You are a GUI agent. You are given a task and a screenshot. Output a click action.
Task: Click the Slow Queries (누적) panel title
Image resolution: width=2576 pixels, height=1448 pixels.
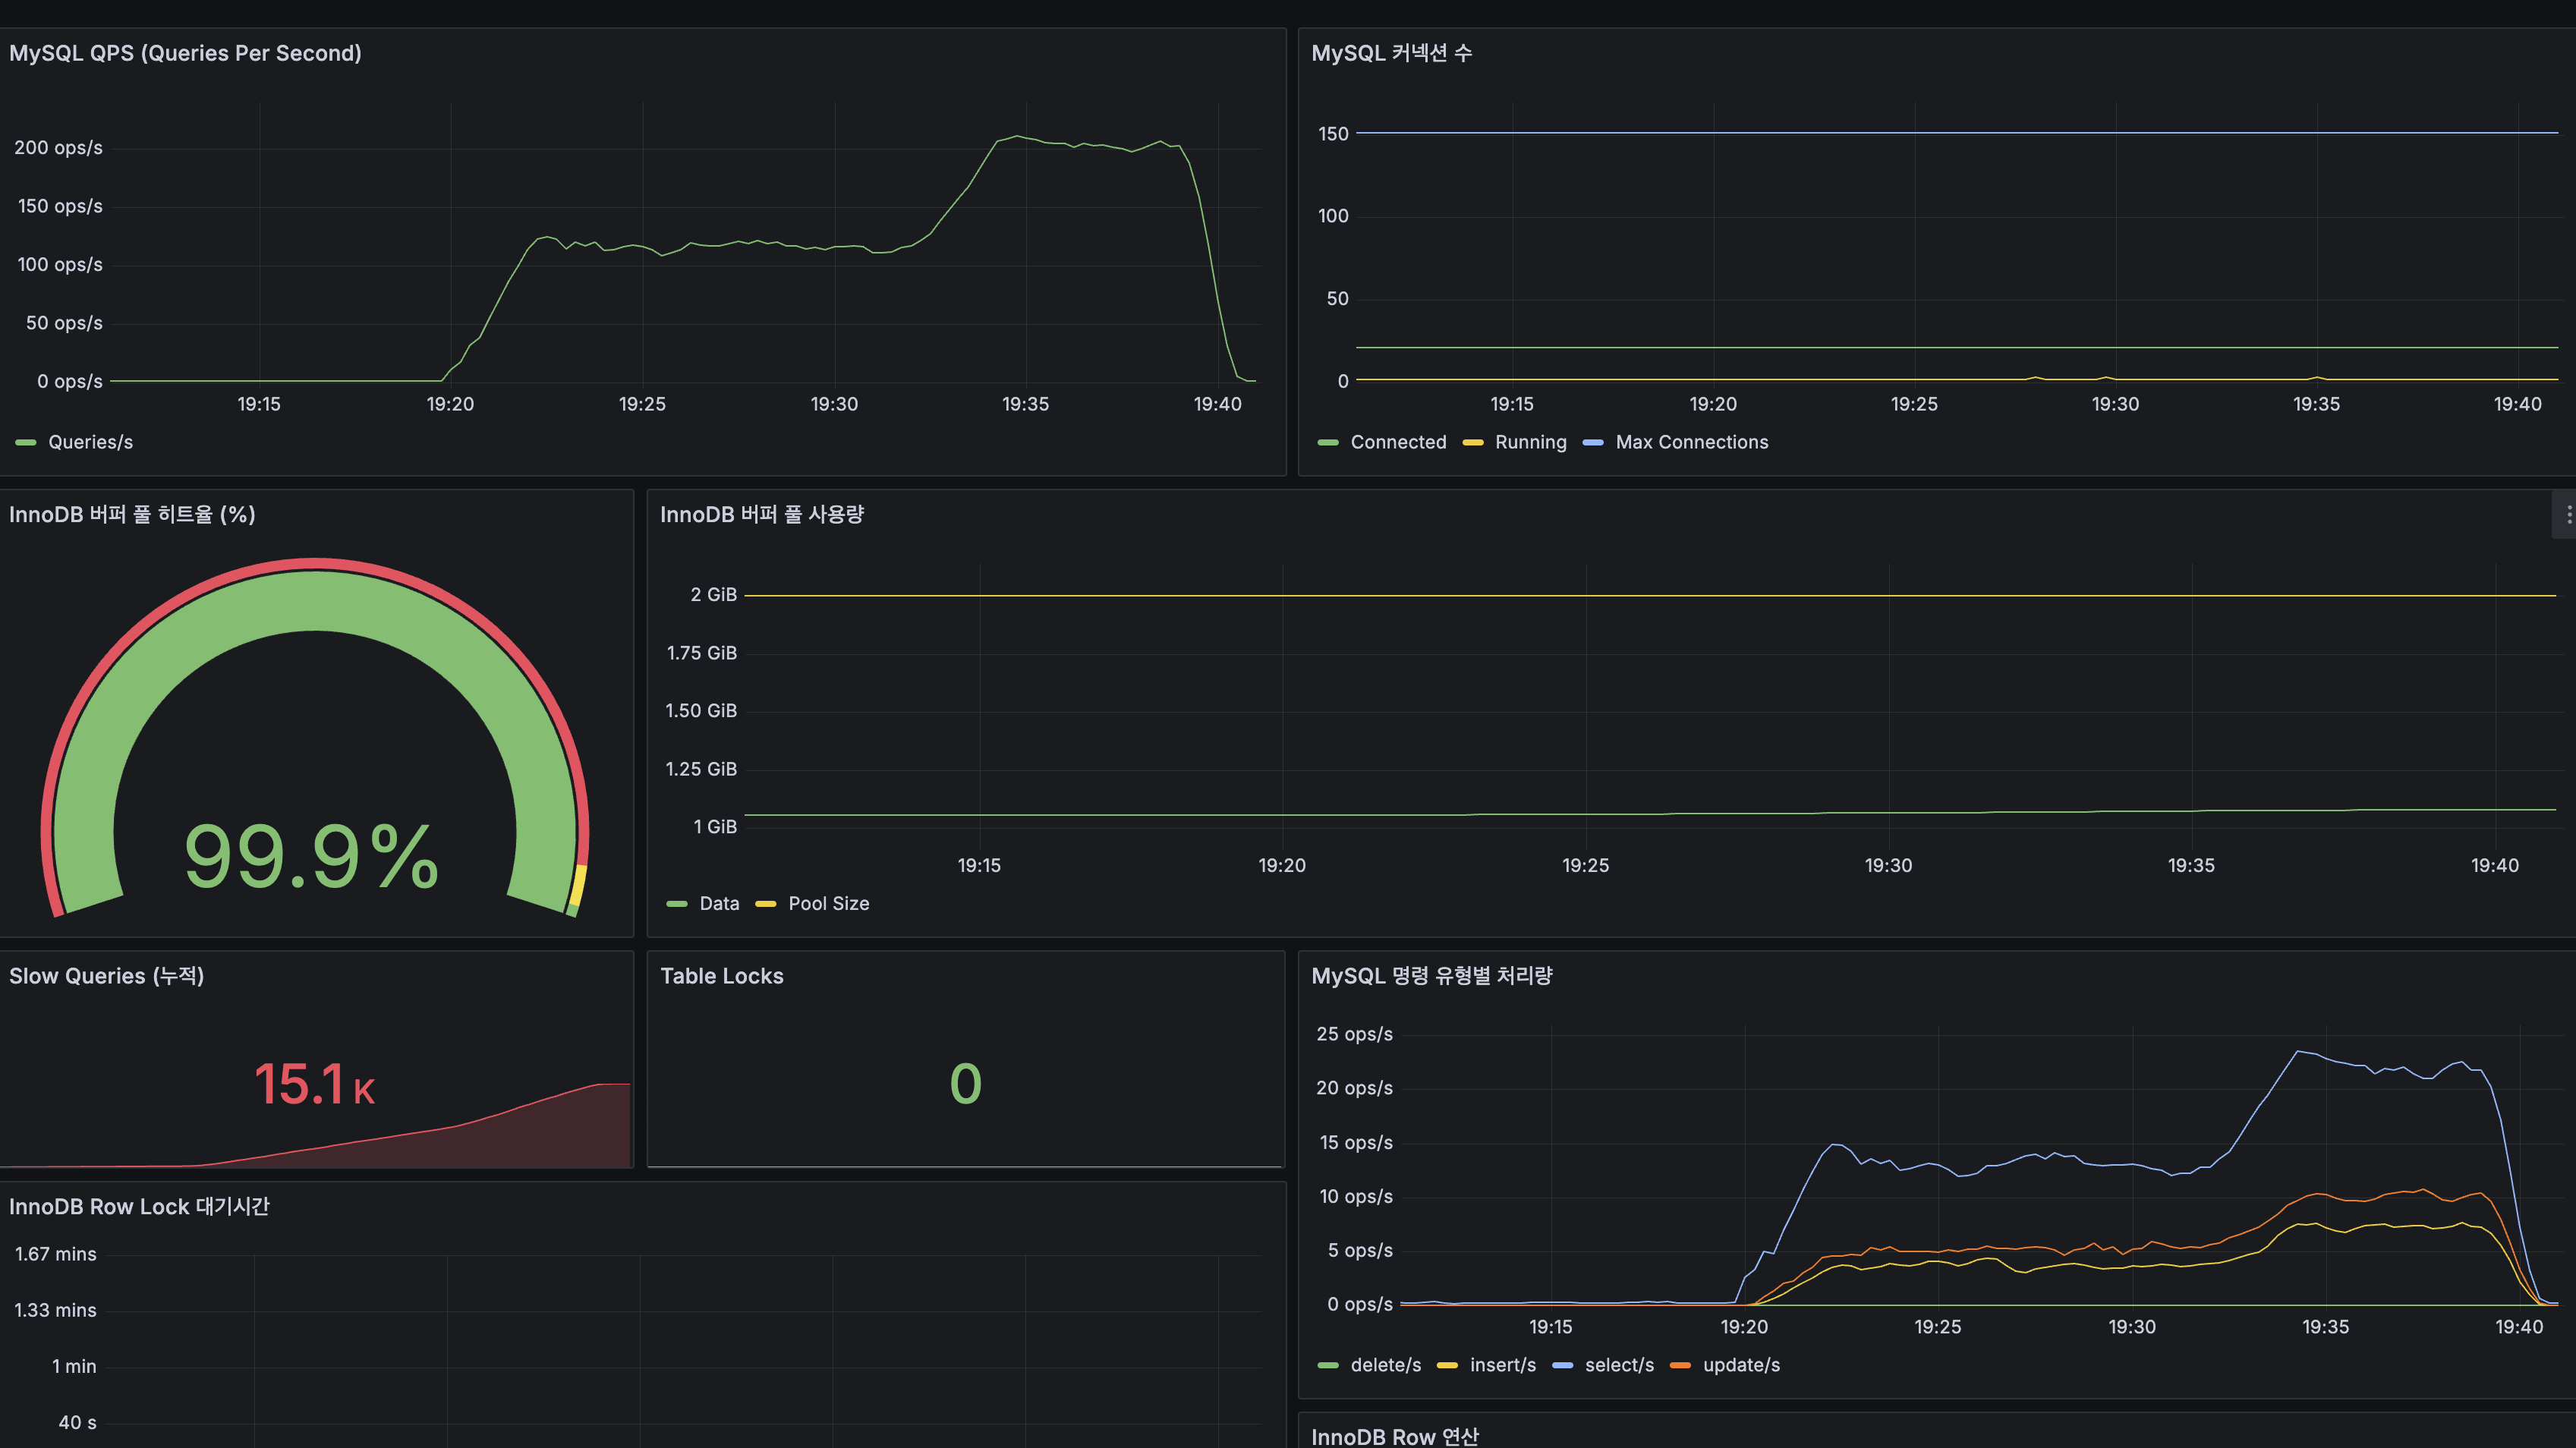pos(106,976)
